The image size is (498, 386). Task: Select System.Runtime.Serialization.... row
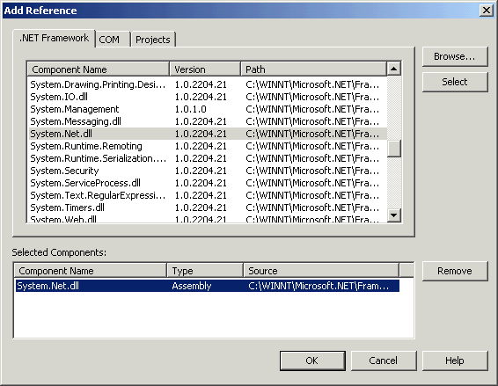point(208,158)
